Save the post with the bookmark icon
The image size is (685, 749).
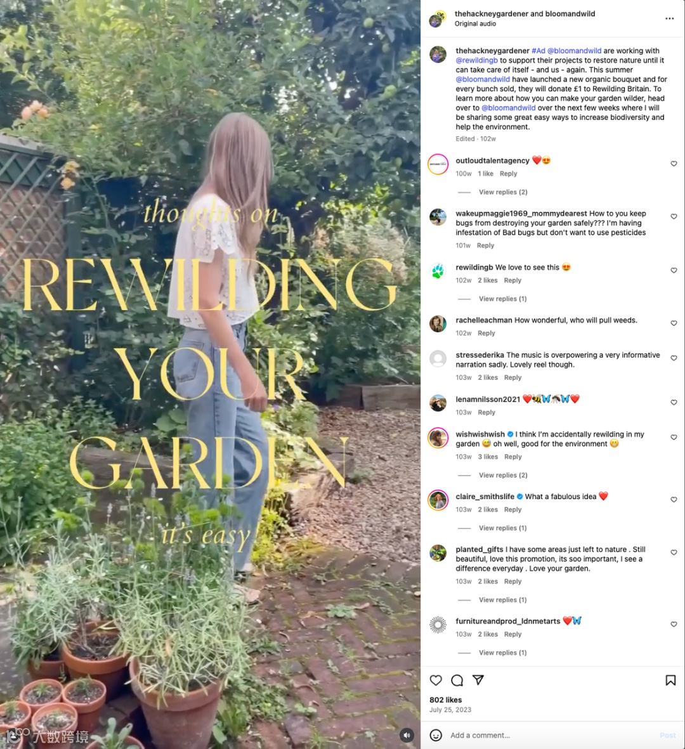(670, 681)
